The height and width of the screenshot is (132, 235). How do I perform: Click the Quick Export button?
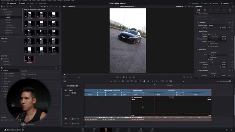tap(194, 3)
